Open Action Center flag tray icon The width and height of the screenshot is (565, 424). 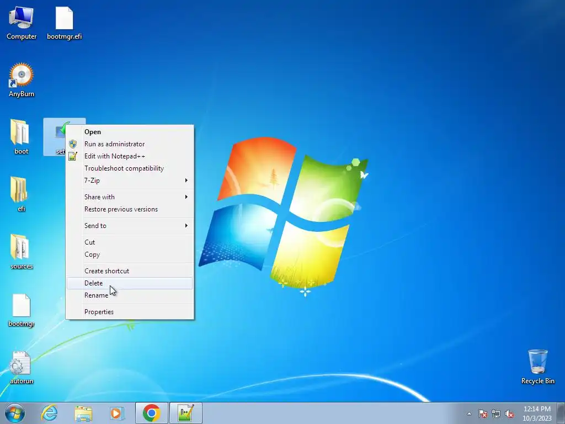tap(482, 414)
